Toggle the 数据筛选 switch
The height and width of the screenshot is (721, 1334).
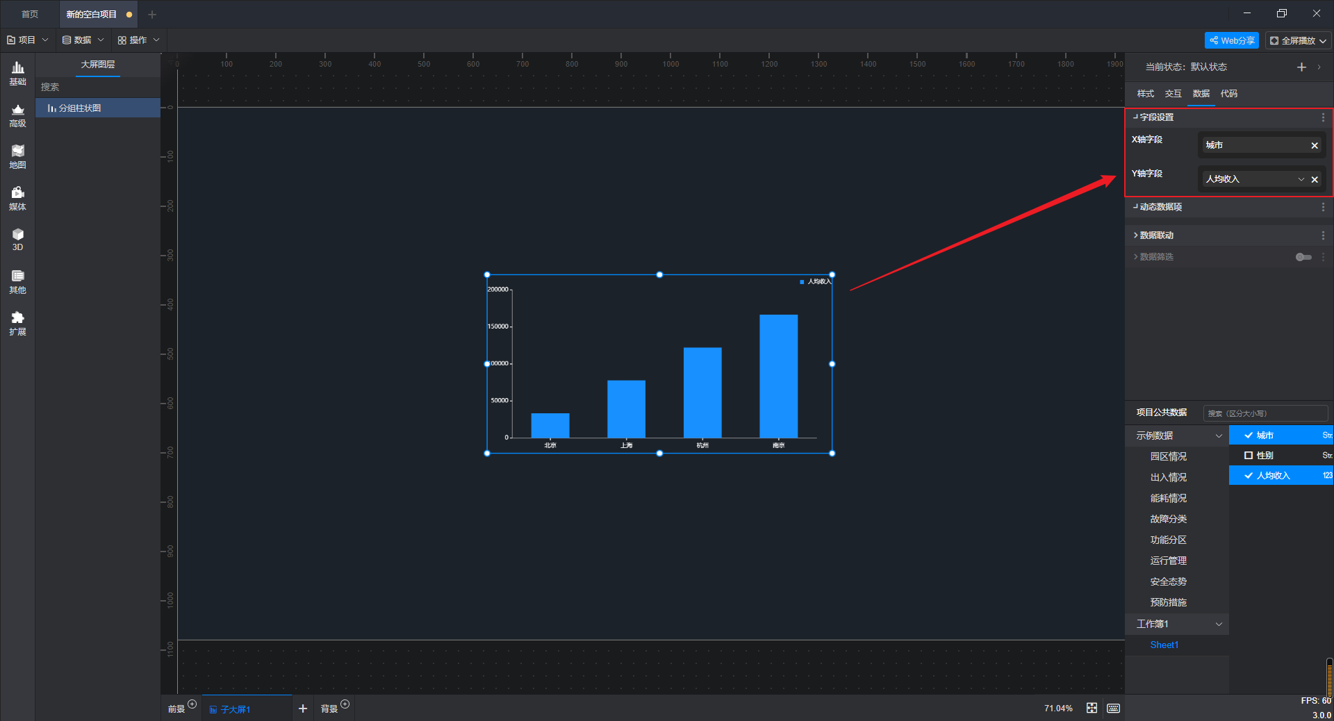pyautogui.click(x=1303, y=257)
